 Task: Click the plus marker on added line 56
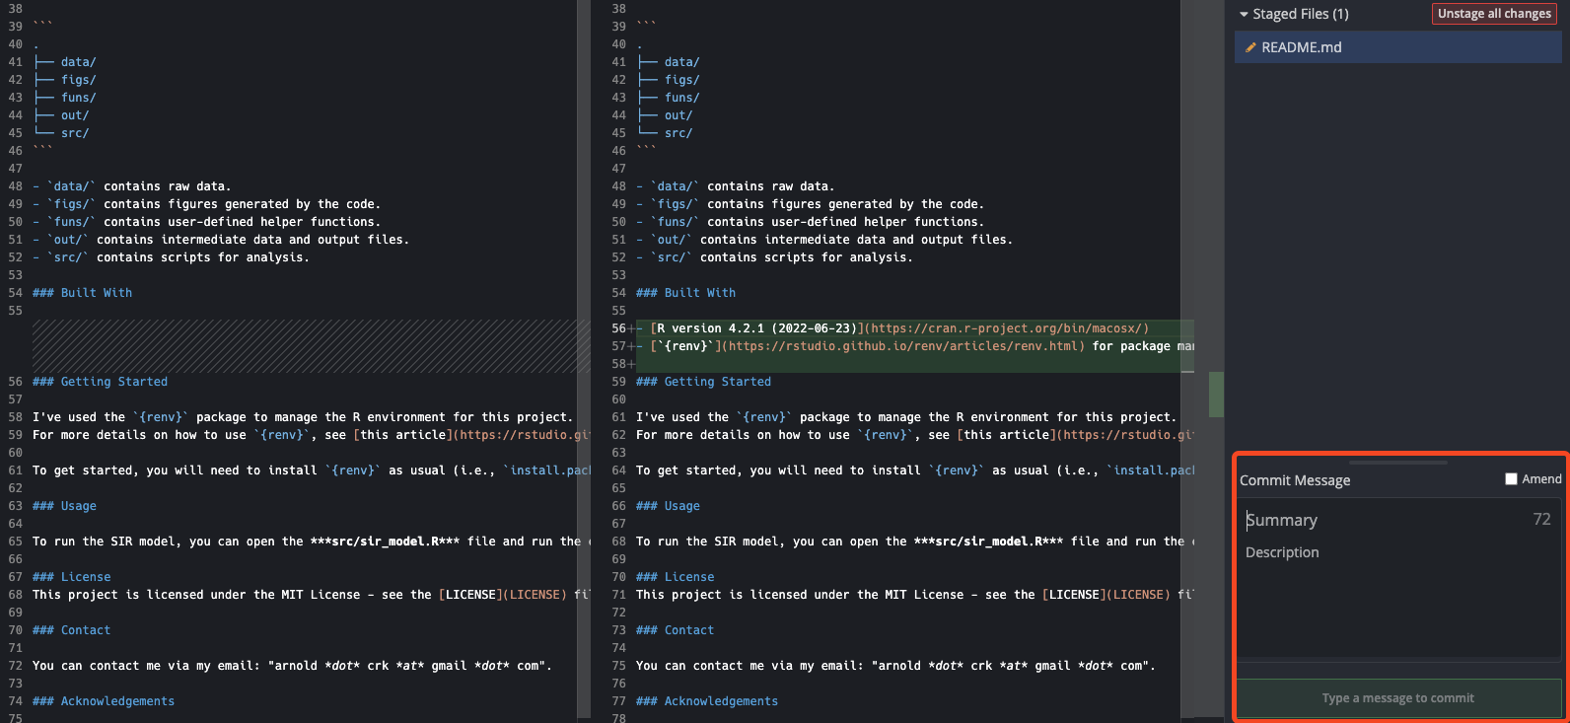point(631,328)
